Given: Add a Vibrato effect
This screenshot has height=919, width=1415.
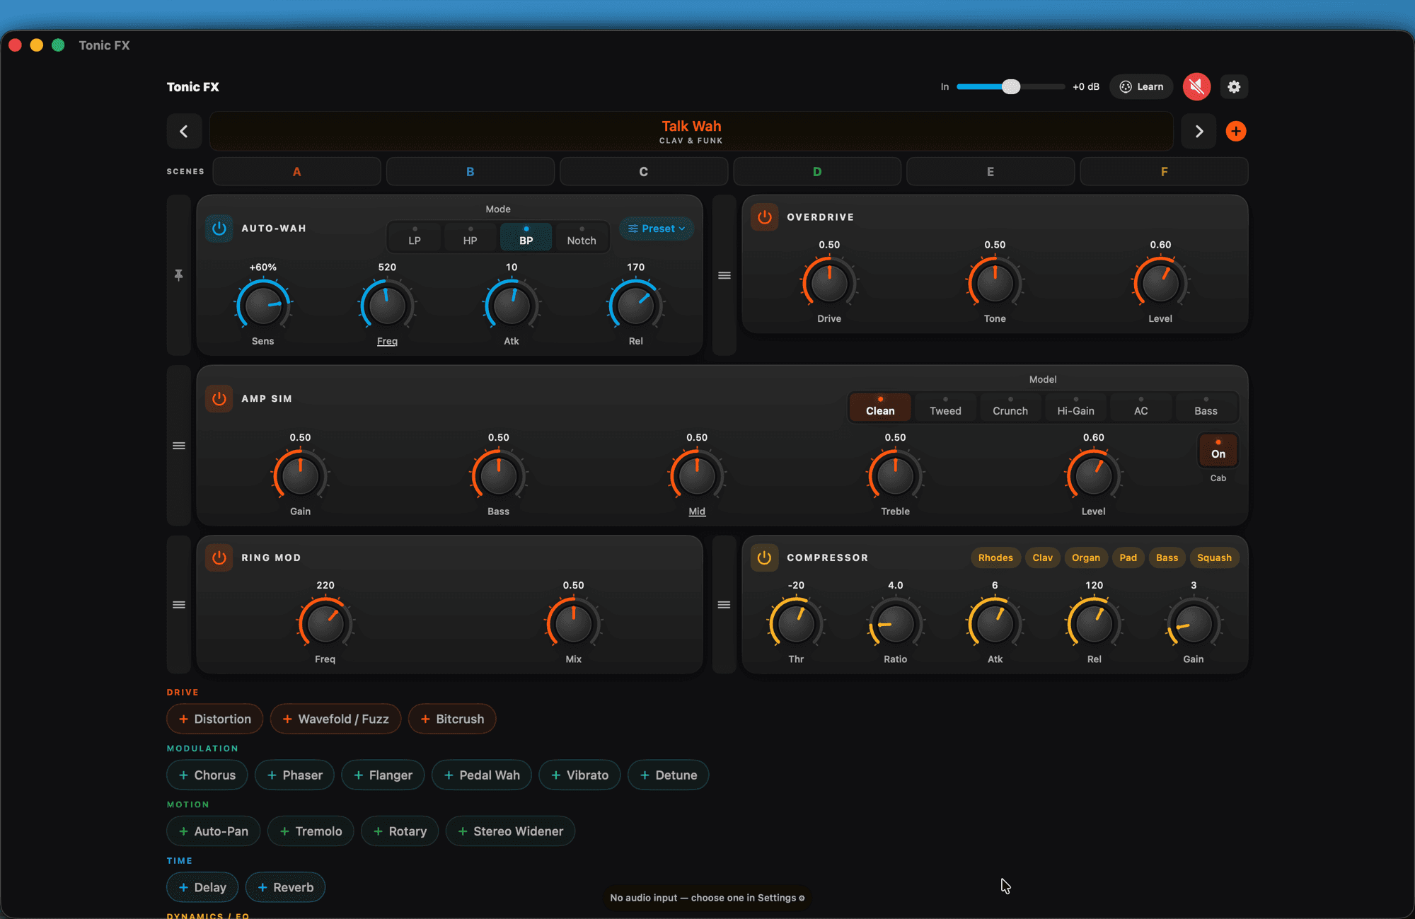Looking at the screenshot, I should click(579, 775).
